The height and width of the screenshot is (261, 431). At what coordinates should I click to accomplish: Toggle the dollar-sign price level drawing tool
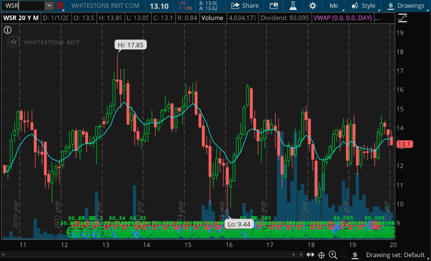tap(355, 255)
